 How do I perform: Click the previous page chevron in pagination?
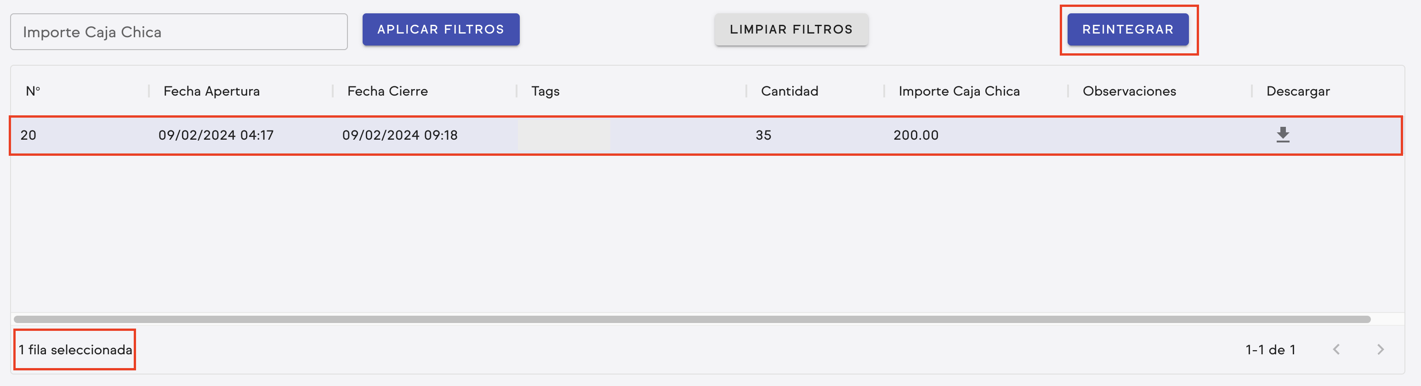(x=1336, y=349)
